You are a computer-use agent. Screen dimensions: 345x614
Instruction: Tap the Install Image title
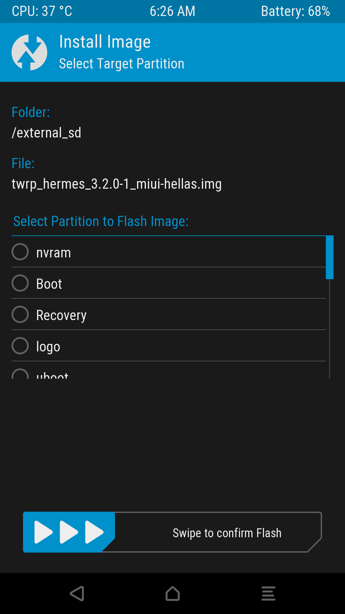(x=105, y=42)
